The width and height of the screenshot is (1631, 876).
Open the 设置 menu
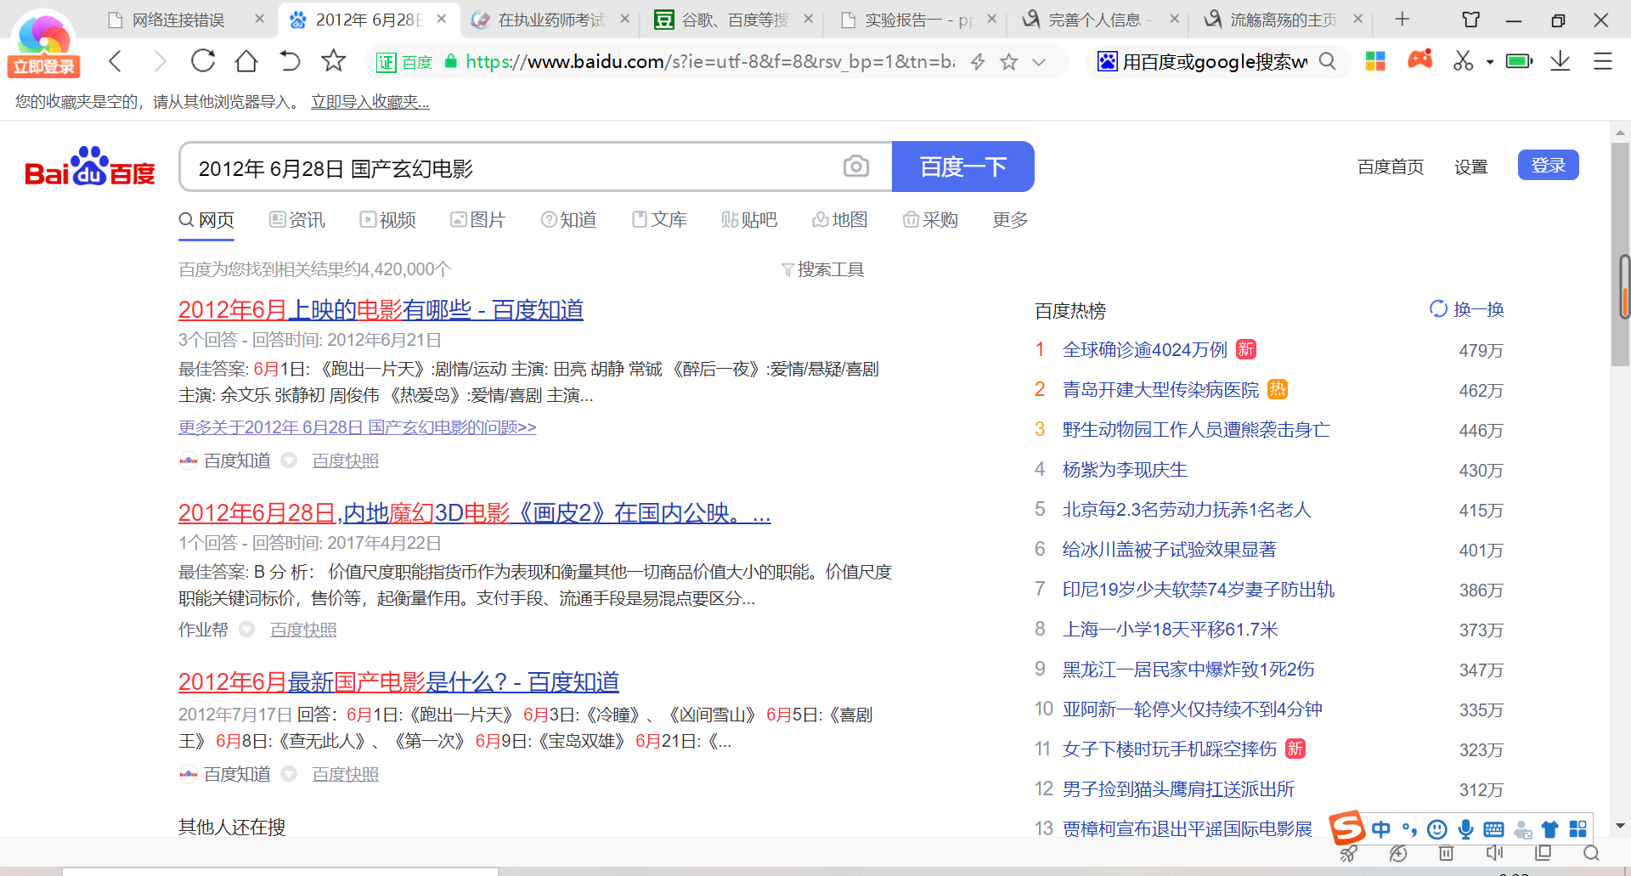click(1470, 167)
